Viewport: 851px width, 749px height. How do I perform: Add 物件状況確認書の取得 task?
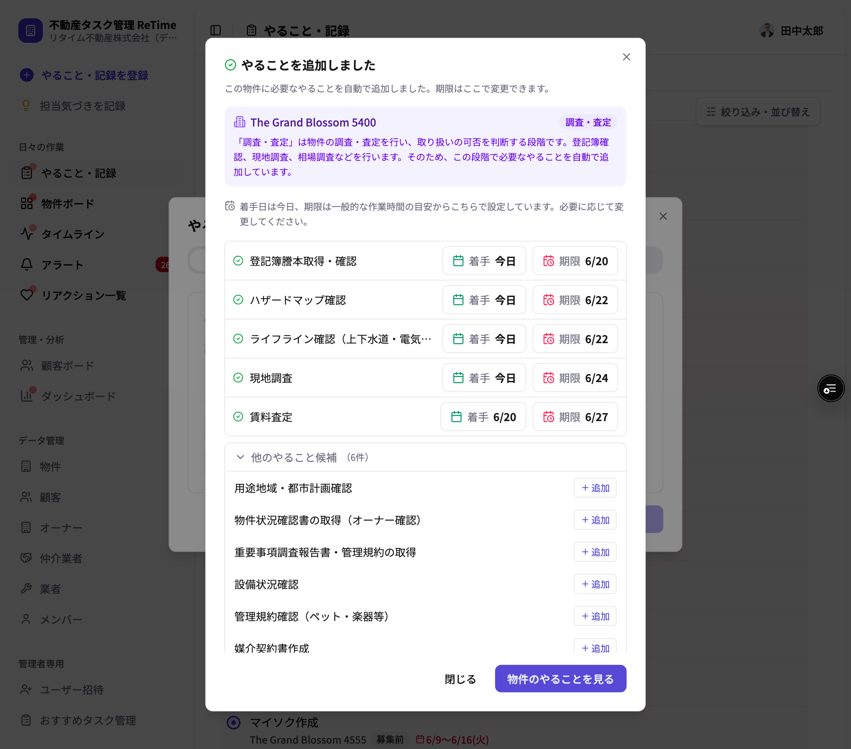point(595,520)
